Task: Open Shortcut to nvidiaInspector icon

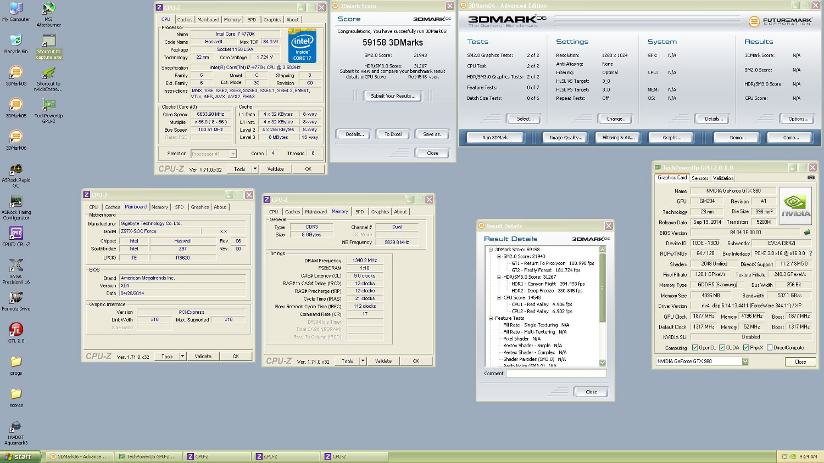Action: (x=49, y=79)
